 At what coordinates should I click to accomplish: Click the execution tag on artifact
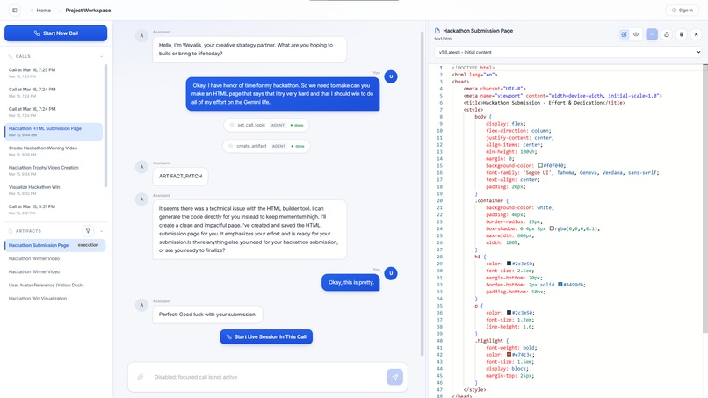88,245
